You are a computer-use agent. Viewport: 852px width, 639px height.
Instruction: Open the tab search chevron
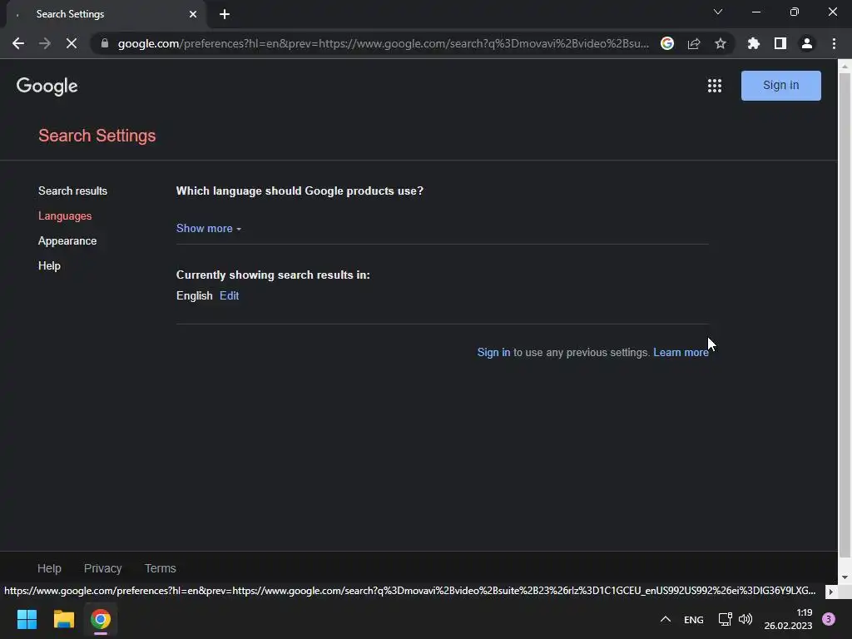coord(718,12)
